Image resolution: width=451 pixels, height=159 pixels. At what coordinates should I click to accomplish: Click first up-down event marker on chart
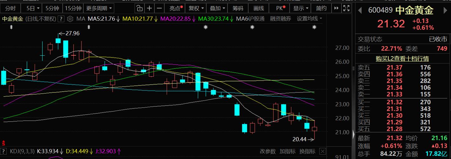point(11,28)
